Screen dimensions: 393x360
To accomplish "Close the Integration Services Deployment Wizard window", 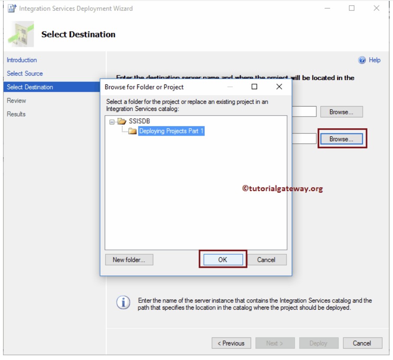I will click(376, 8).
